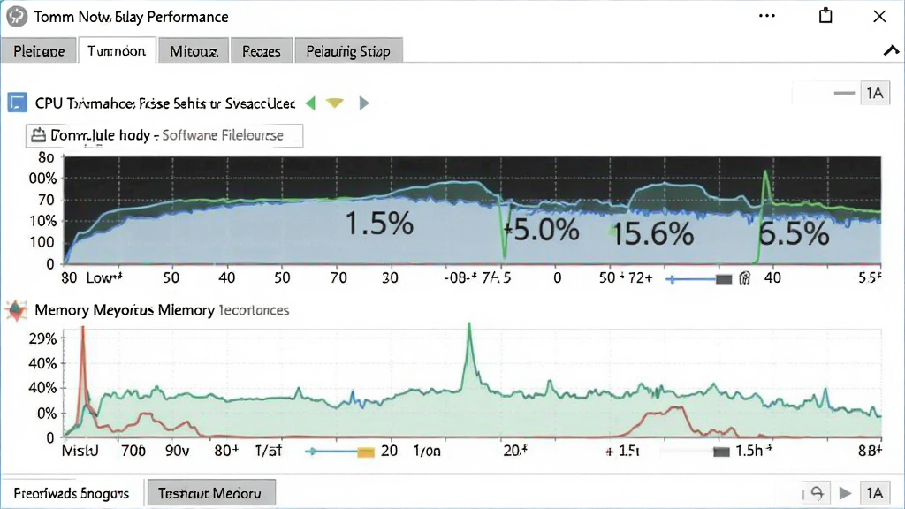Screen dimensions: 905x509
Task: Click the blue CPU section icon
Action: coord(18,103)
